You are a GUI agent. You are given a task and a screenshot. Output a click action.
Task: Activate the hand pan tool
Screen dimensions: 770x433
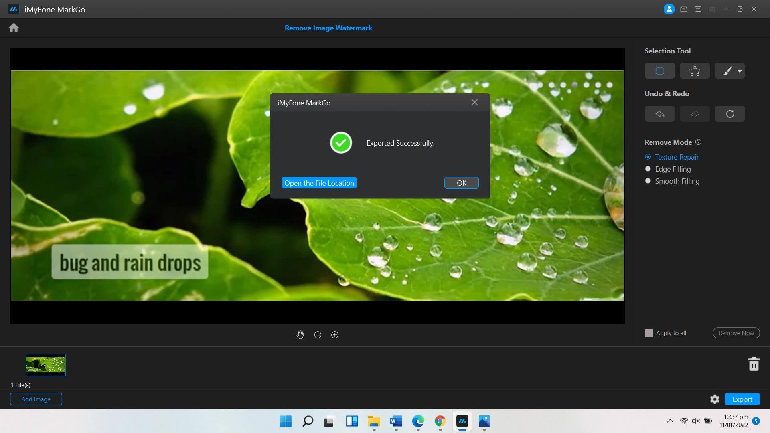[300, 335]
